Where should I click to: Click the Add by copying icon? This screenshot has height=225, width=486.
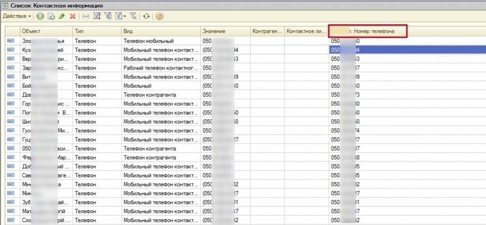click(51, 16)
